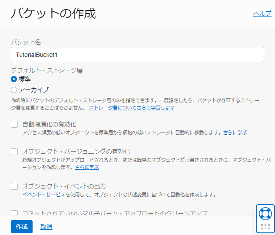Image resolution: width=275 pixels, height=235 pixels.
Task: Focus the バケット名 field containing TutorialBucket1
Action: pyautogui.click(x=137, y=55)
